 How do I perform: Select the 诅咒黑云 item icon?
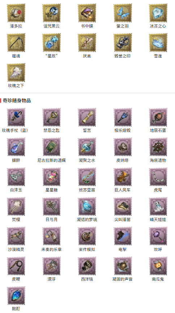52,13
